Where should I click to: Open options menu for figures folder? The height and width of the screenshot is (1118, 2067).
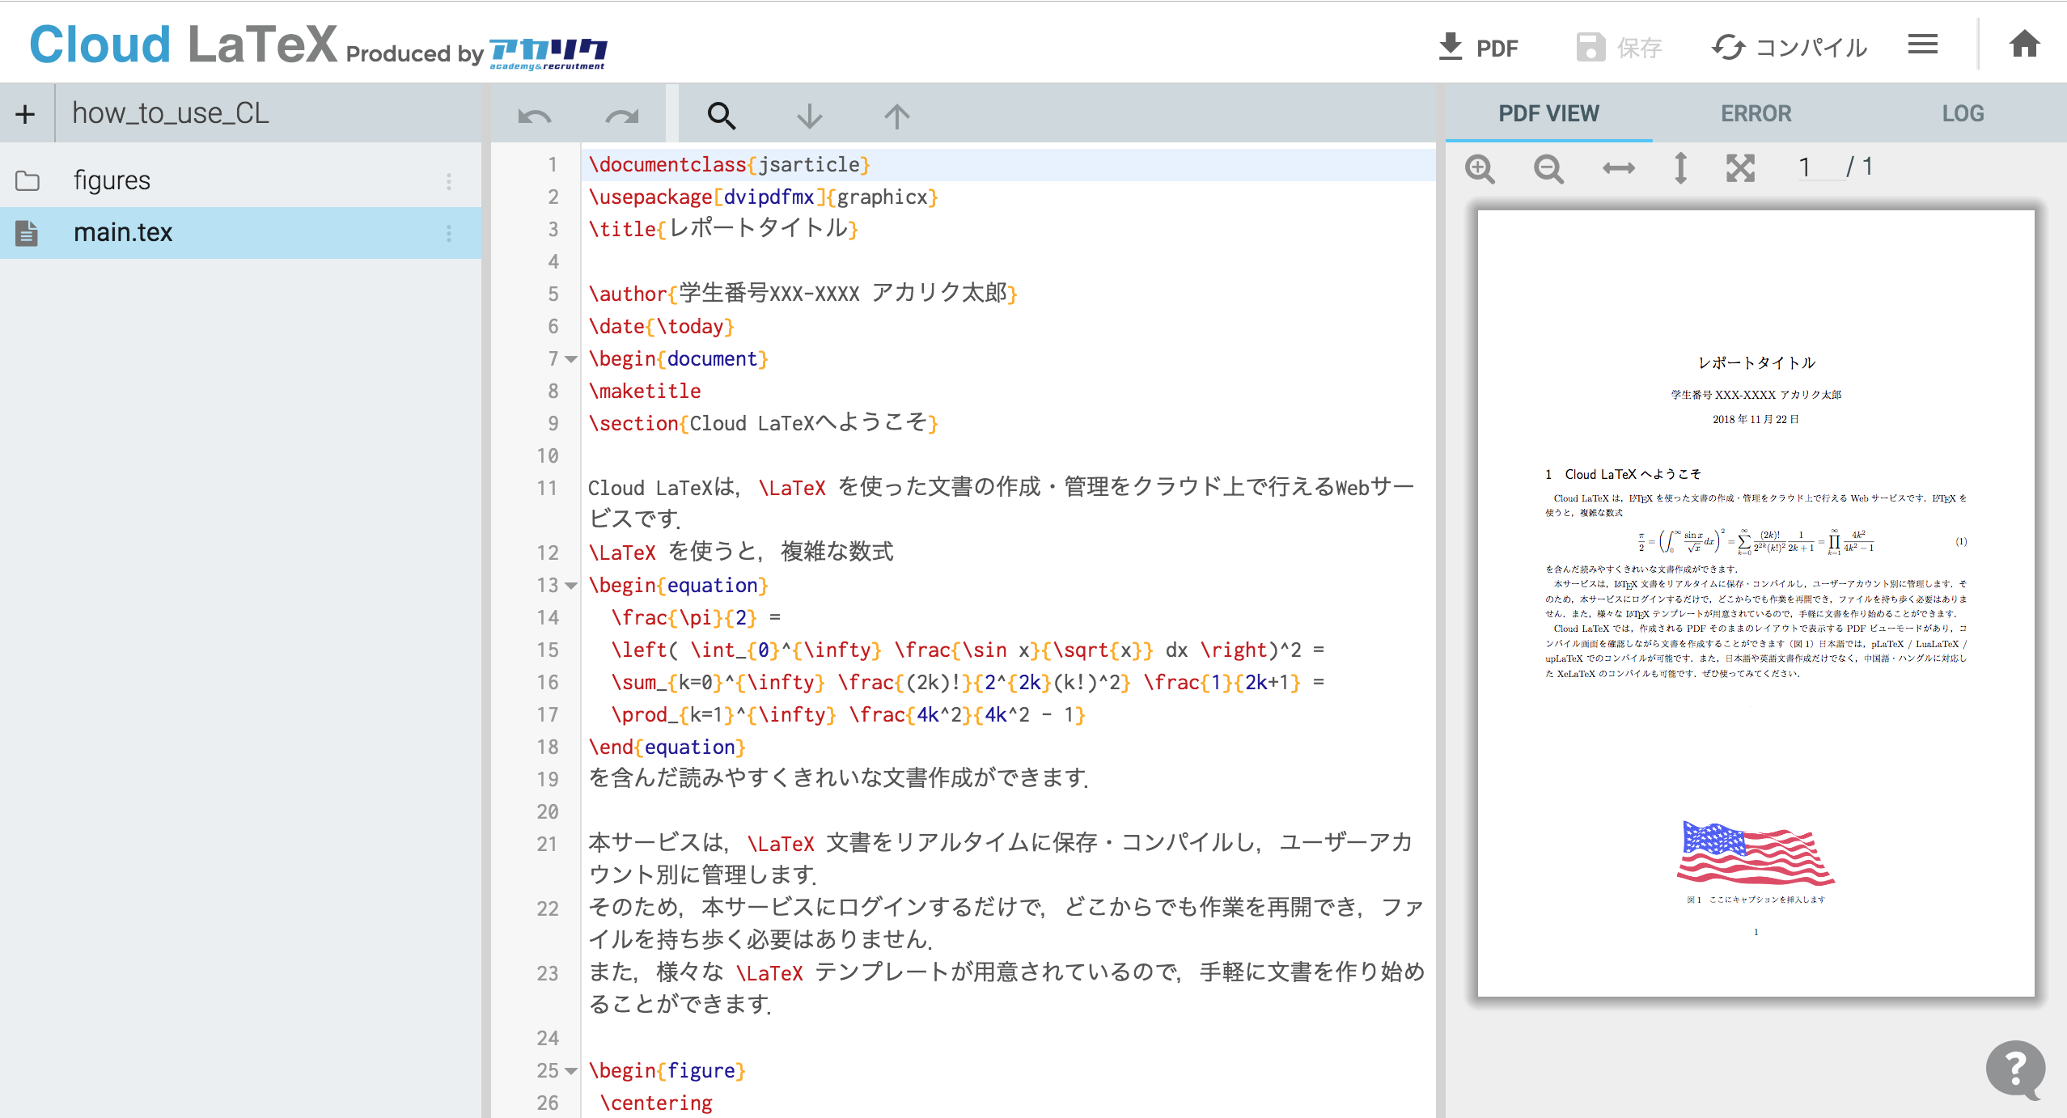pyautogui.click(x=449, y=181)
